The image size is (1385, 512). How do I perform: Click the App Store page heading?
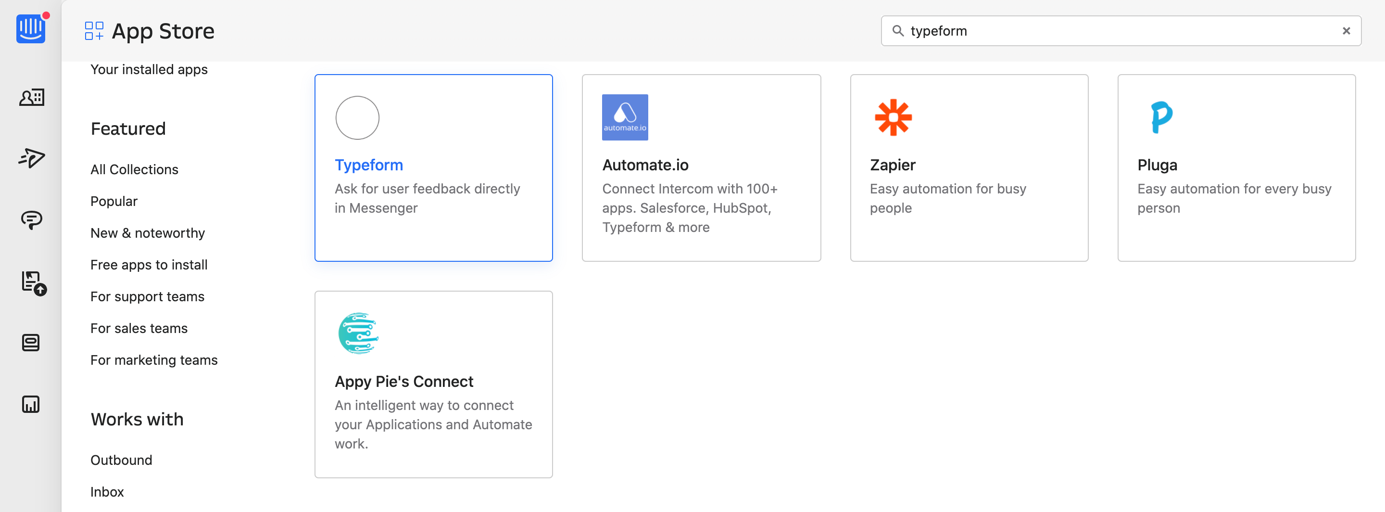[x=163, y=31]
